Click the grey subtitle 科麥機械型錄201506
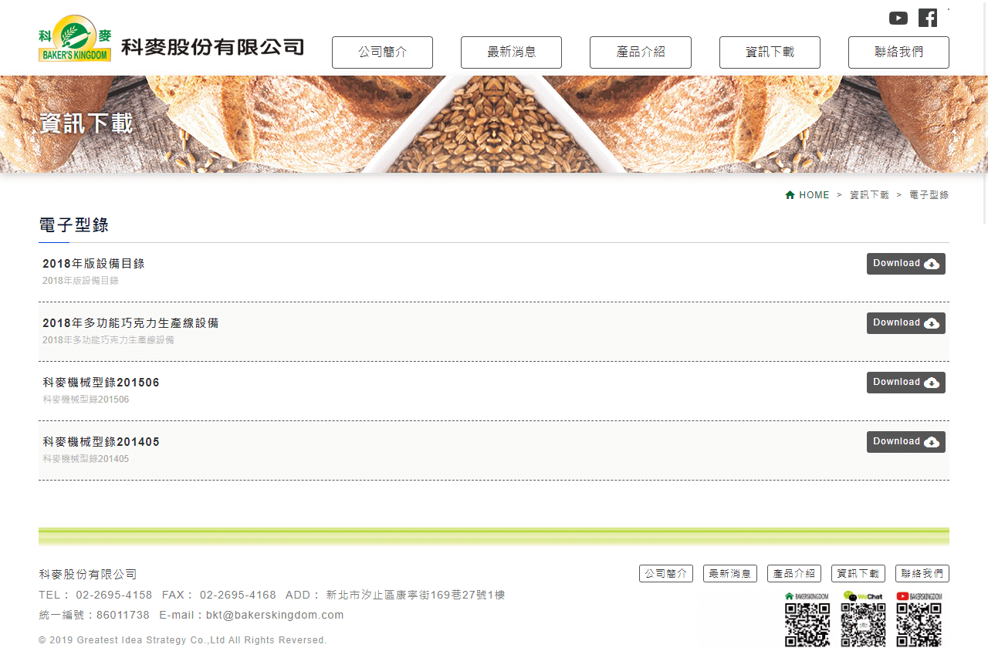The height and width of the screenshot is (668, 988). (86, 400)
